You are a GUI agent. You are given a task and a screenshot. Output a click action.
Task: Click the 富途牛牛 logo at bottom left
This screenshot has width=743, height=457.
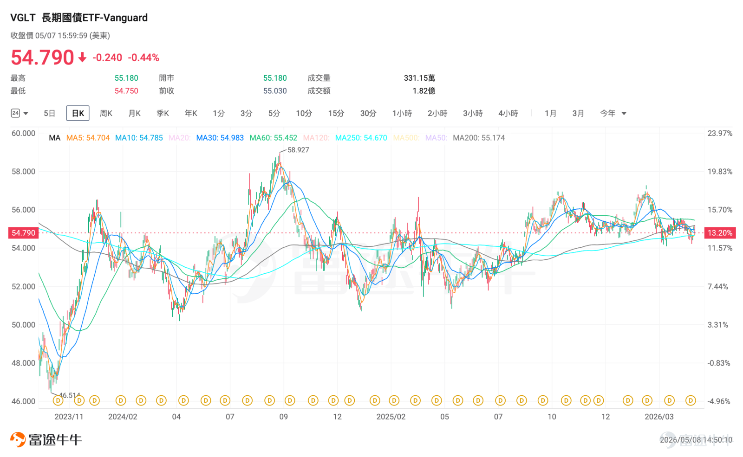(46, 439)
